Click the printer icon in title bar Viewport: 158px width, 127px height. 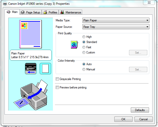(x=5, y=4)
